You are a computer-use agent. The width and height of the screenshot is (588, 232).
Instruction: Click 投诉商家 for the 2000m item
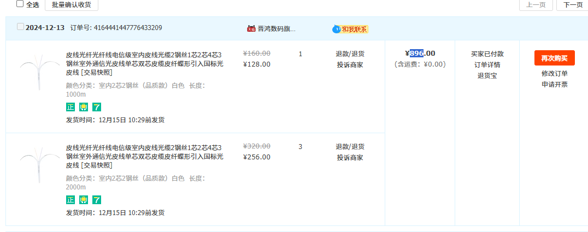coord(350,158)
